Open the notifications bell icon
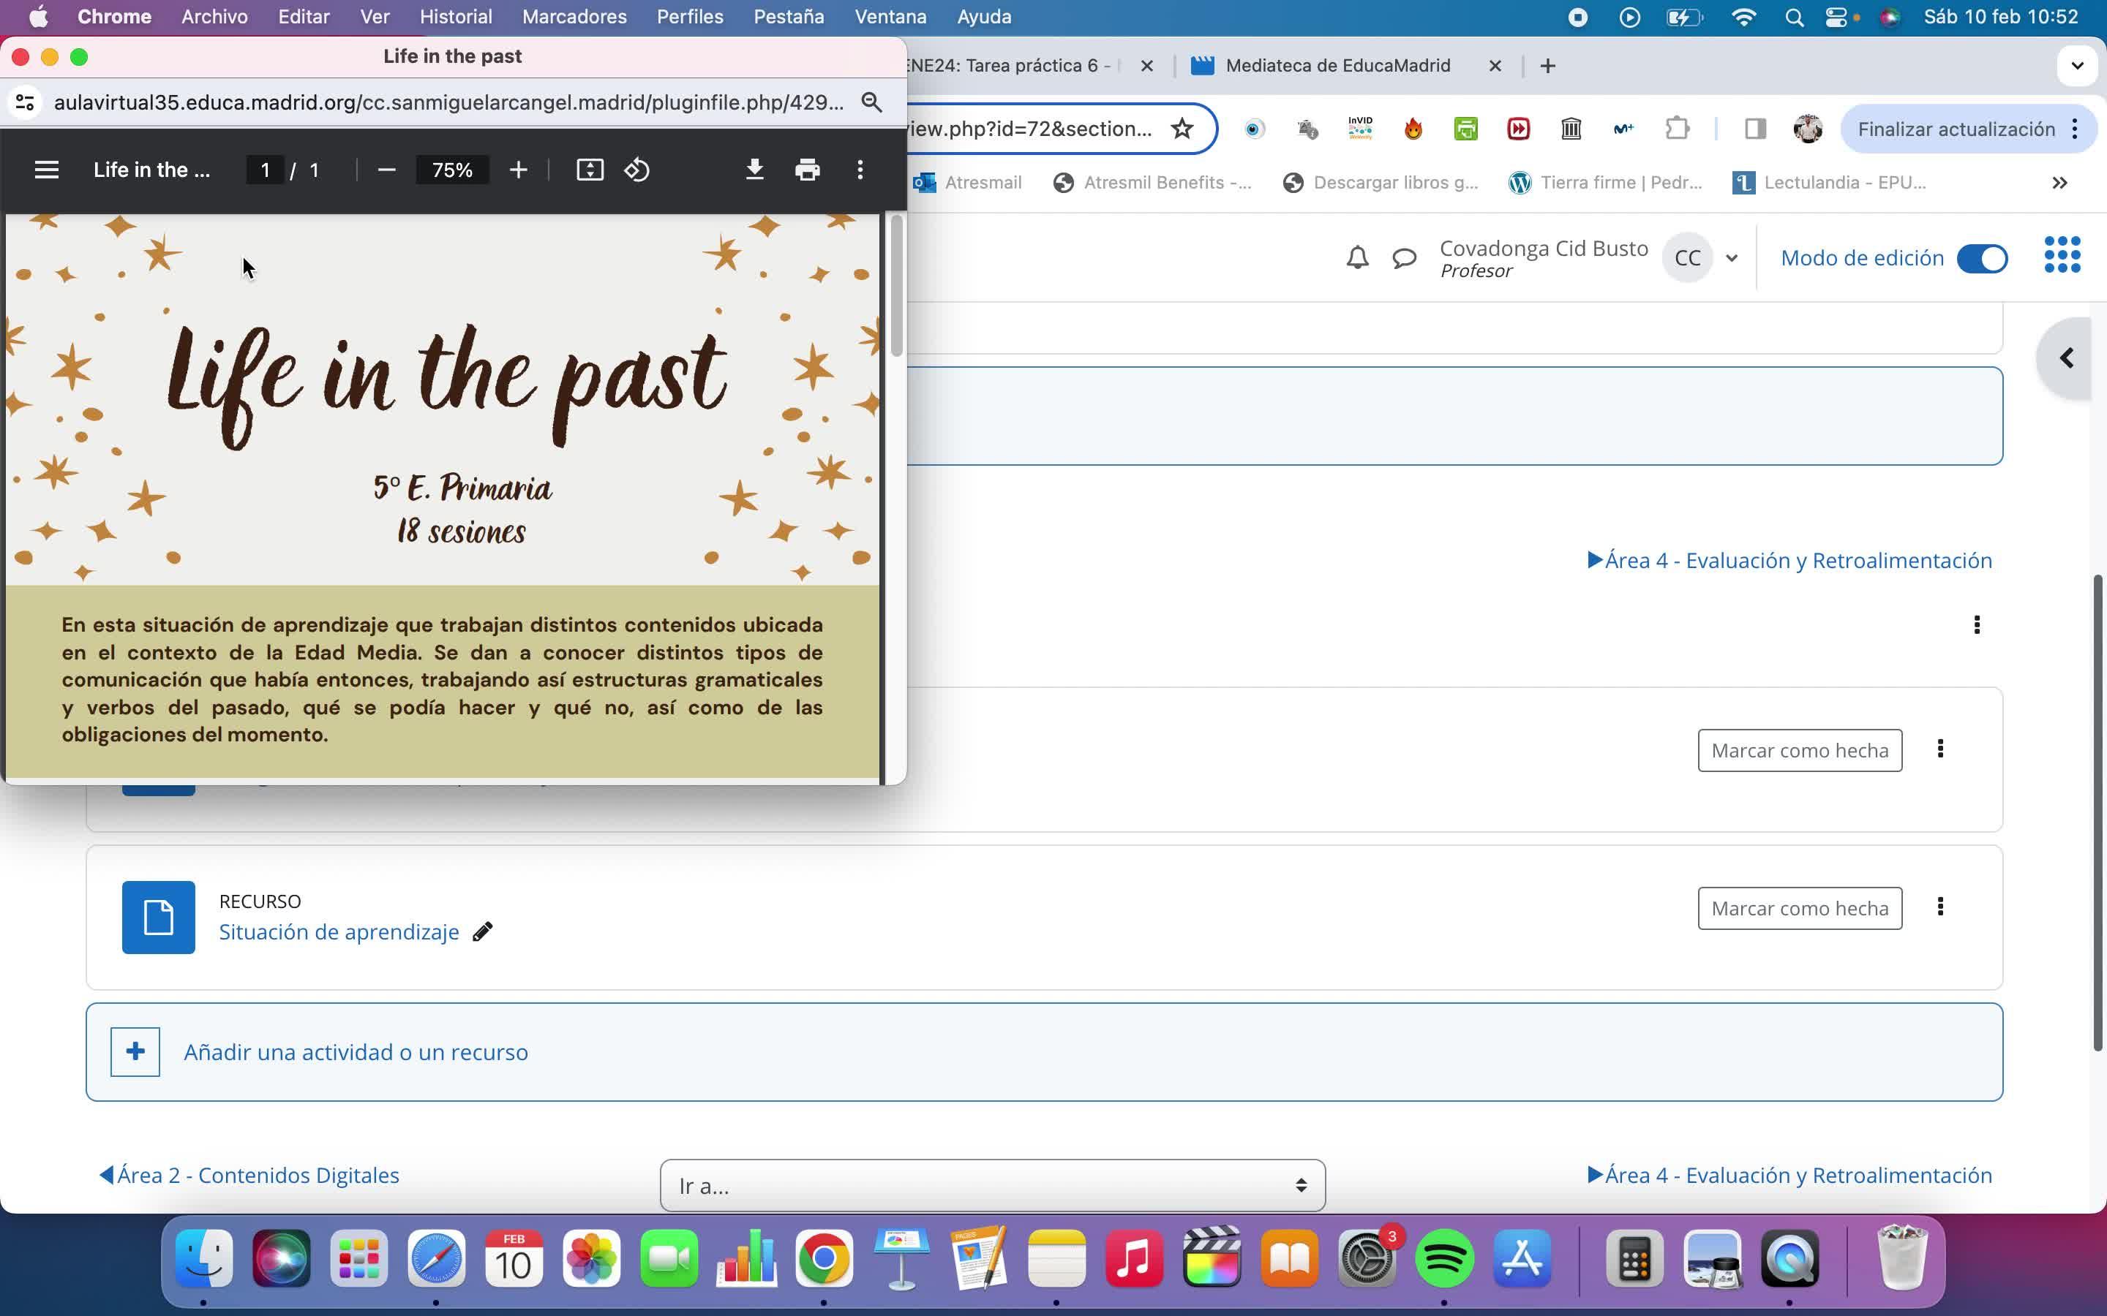Screen dimensions: 2107x1316 click(1356, 257)
